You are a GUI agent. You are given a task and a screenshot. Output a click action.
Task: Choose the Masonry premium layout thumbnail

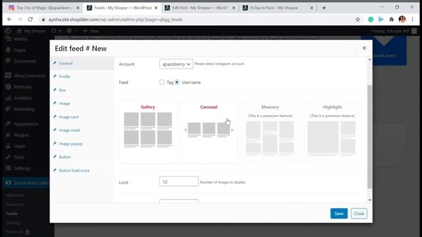(x=270, y=131)
